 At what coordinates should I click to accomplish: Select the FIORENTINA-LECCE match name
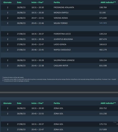62,34
